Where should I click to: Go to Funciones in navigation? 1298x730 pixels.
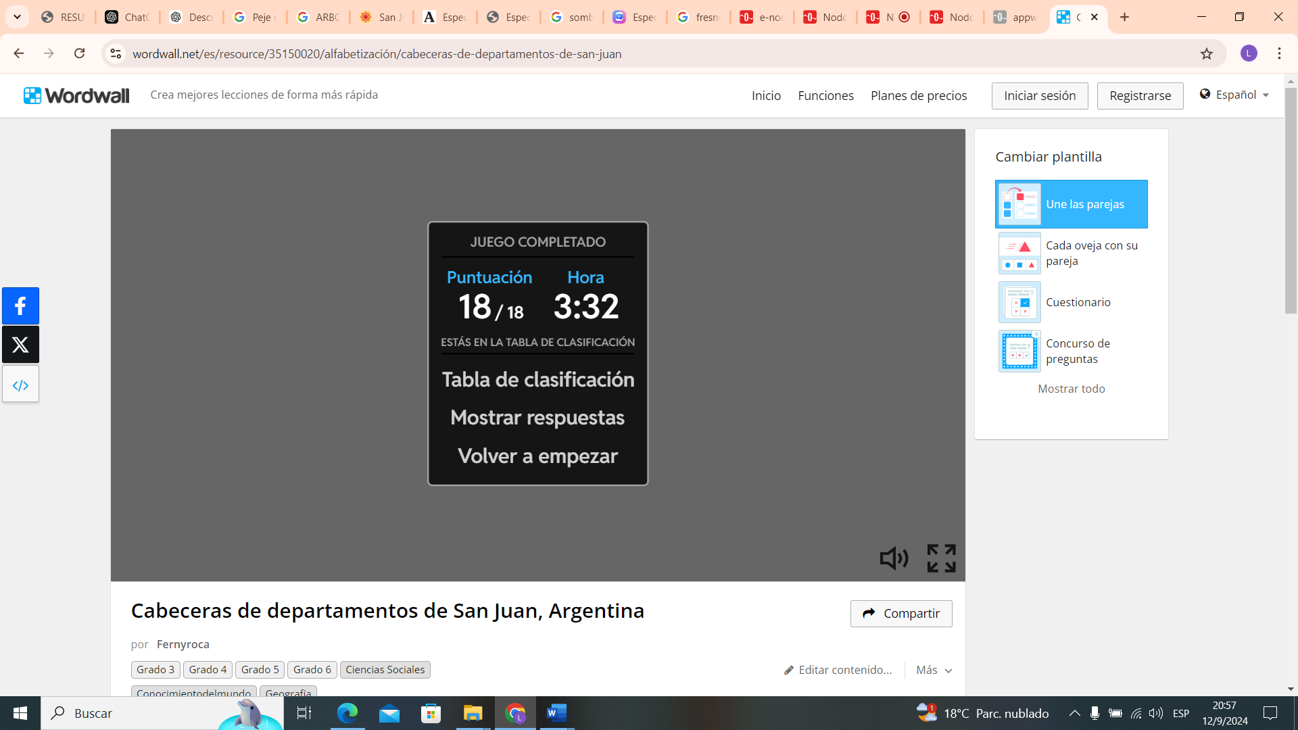(x=825, y=95)
